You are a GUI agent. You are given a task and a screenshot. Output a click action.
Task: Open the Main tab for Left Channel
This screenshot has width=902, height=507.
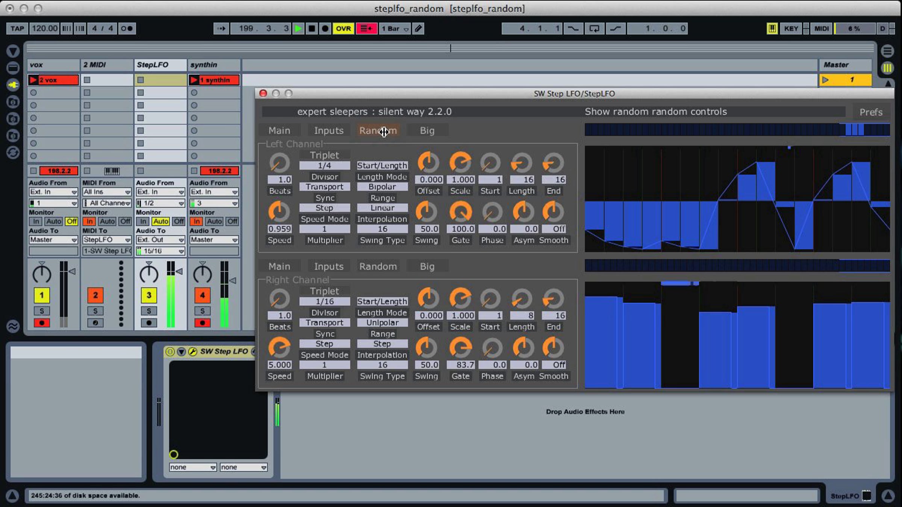point(279,130)
